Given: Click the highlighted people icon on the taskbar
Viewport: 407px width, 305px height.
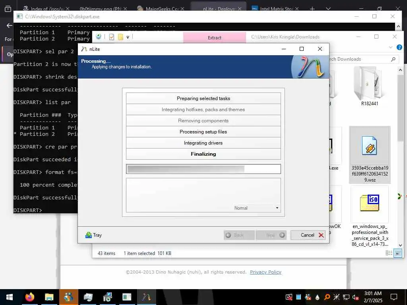Looking at the screenshot, I should pos(68,297).
